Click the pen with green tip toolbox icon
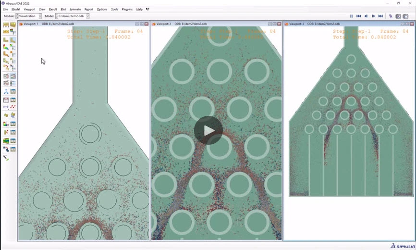 (6, 158)
